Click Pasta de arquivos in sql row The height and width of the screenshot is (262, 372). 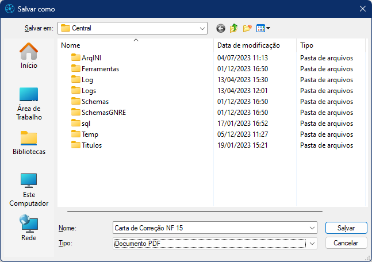tap(327, 124)
